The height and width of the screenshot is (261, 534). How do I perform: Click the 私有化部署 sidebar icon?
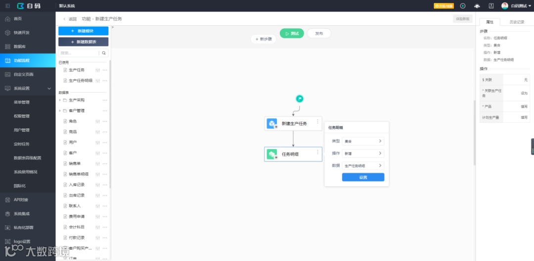pos(7,227)
